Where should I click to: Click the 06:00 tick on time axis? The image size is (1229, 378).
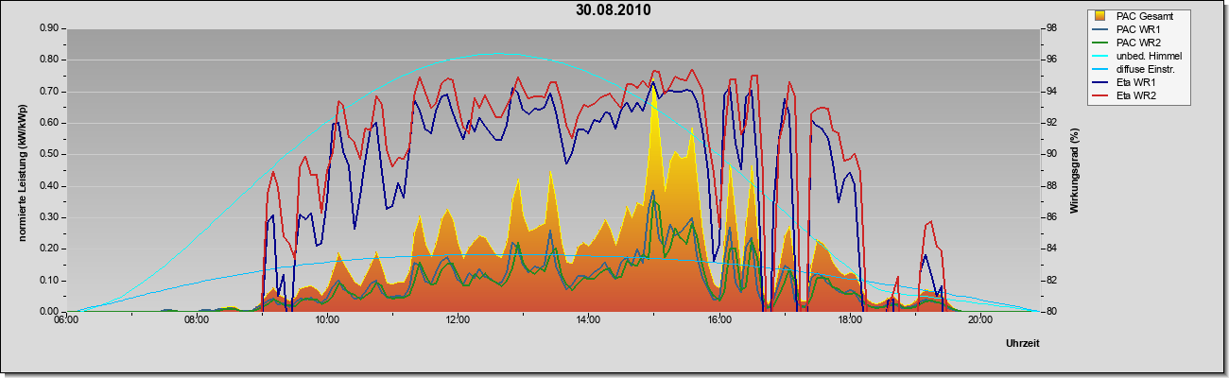[66, 320]
